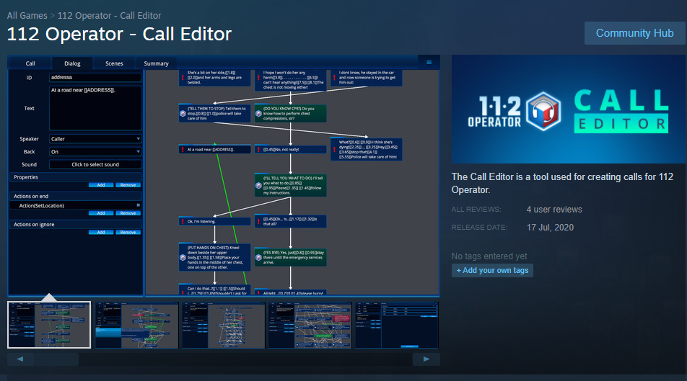The height and width of the screenshot is (381, 687).
Task: Click operator icon on the TELL THEM TO STOP node
Action: click(183, 113)
